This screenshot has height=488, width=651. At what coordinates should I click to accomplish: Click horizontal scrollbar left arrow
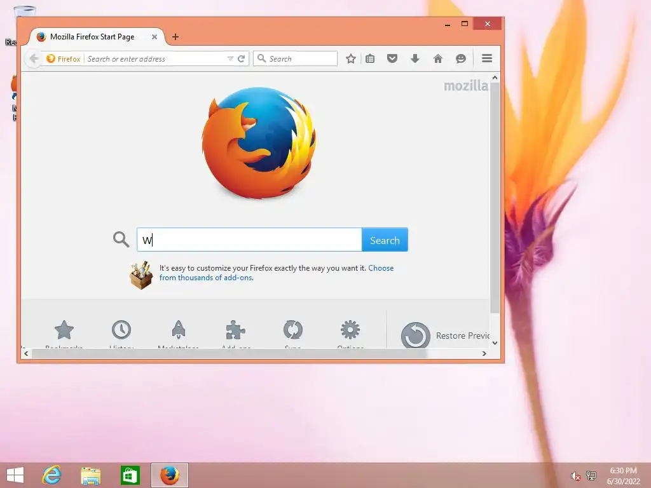pos(26,353)
